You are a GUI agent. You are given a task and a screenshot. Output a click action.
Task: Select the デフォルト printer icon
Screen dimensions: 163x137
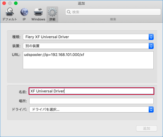tap(10, 12)
